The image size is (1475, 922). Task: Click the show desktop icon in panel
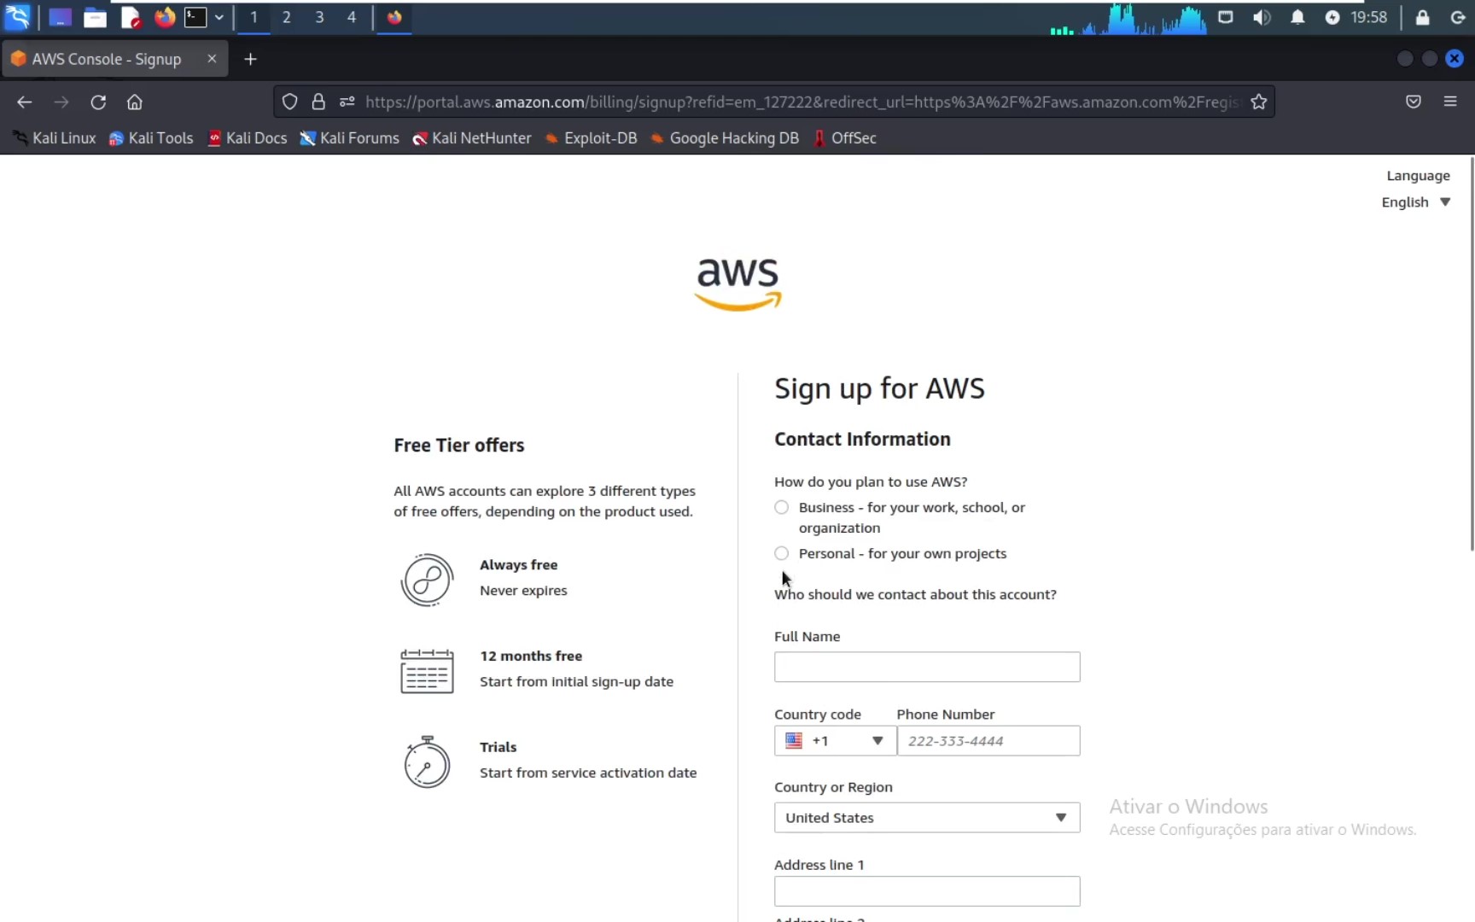[x=60, y=17]
